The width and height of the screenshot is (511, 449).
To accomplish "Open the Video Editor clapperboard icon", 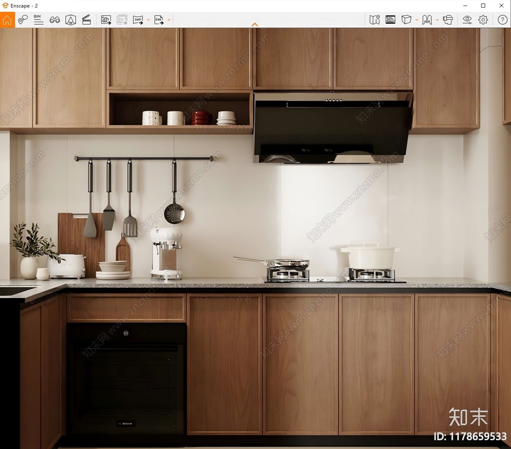I will 86,20.
